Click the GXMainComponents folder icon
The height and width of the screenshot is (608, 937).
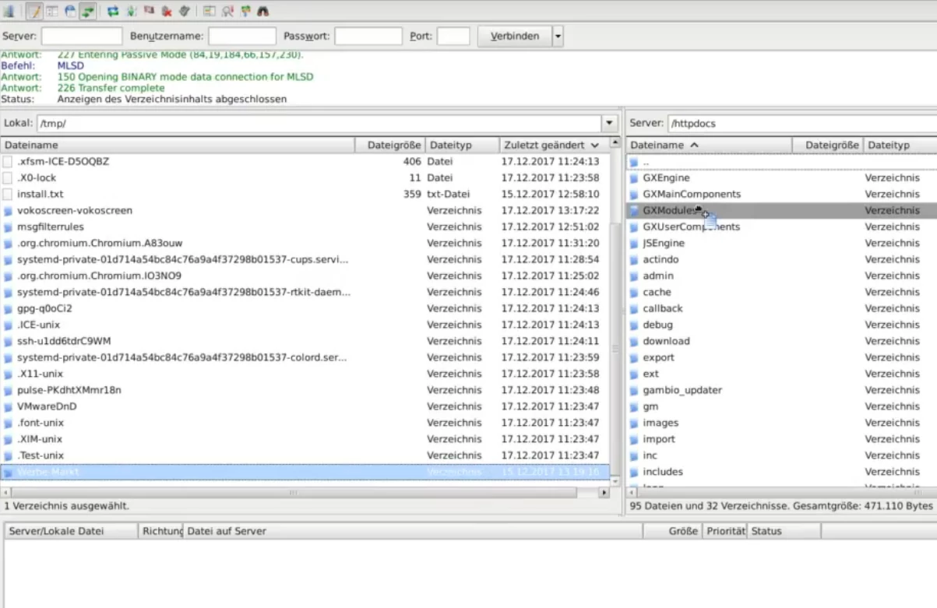pyautogui.click(x=633, y=195)
